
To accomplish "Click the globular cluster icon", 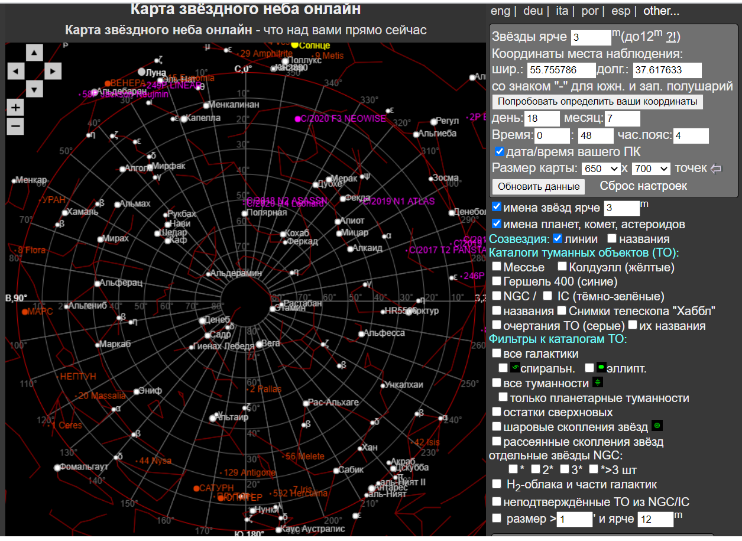I will [x=657, y=426].
